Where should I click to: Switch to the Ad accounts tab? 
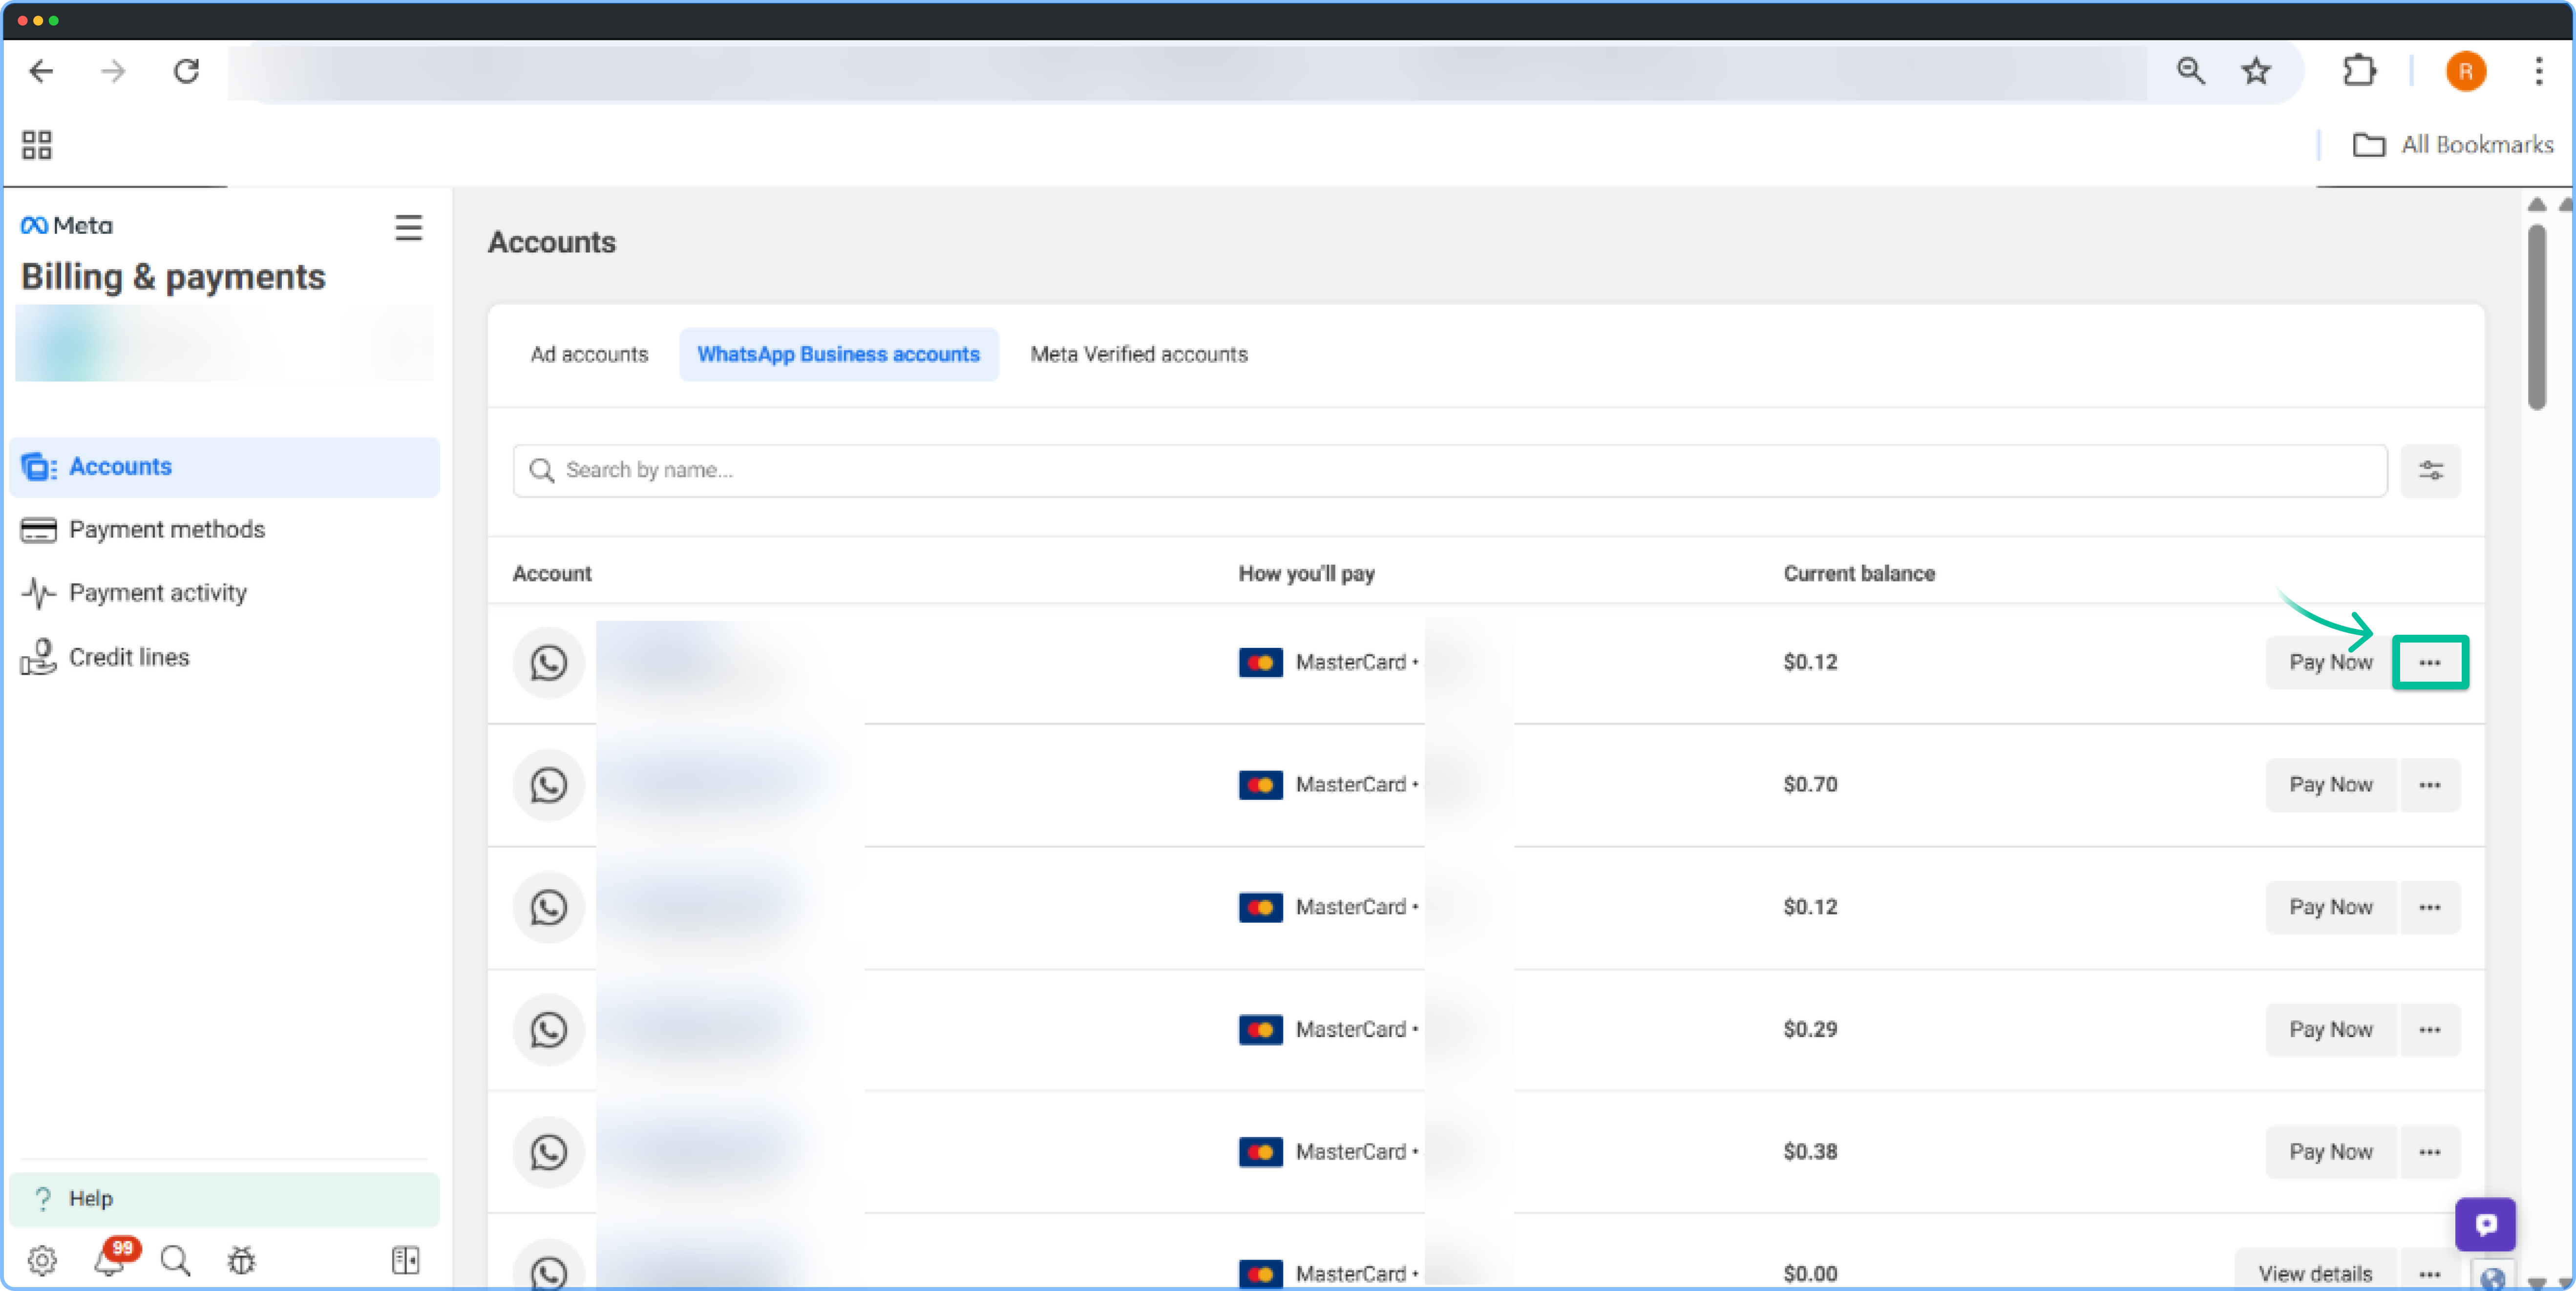click(x=589, y=354)
